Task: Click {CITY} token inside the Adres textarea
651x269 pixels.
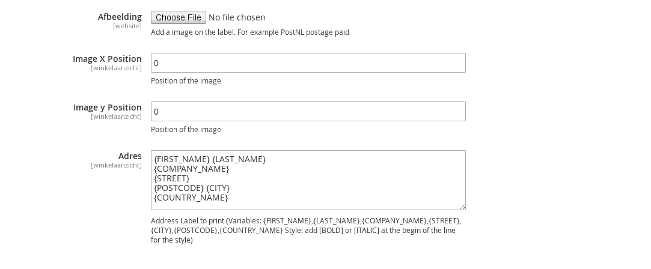Action: coord(218,188)
